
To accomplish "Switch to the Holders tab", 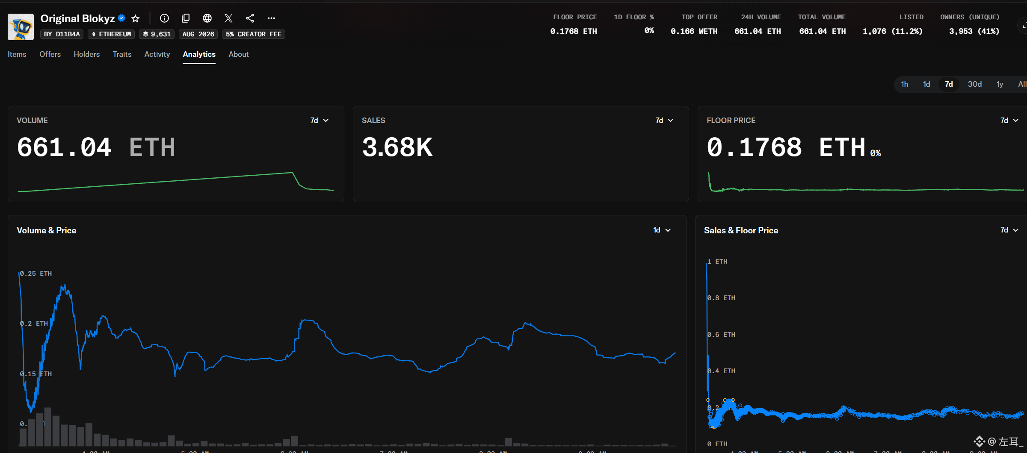I will coord(87,54).
